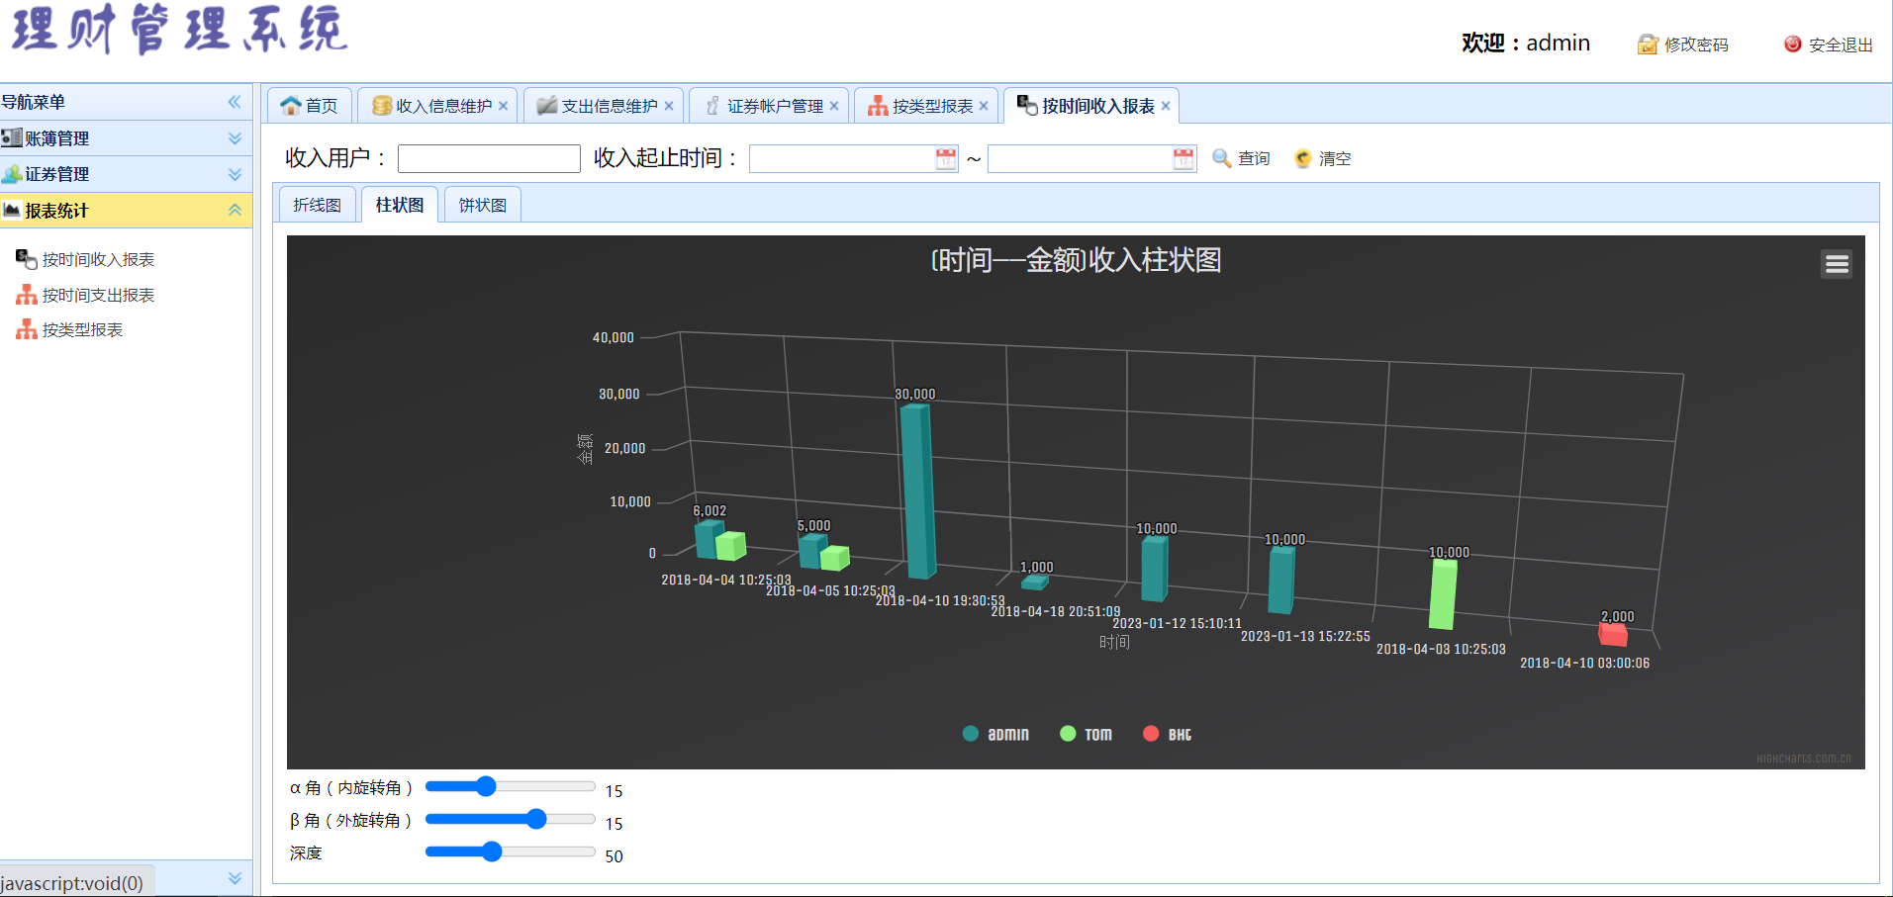Close the 按类型报表 tab

[x=984, y=106]
